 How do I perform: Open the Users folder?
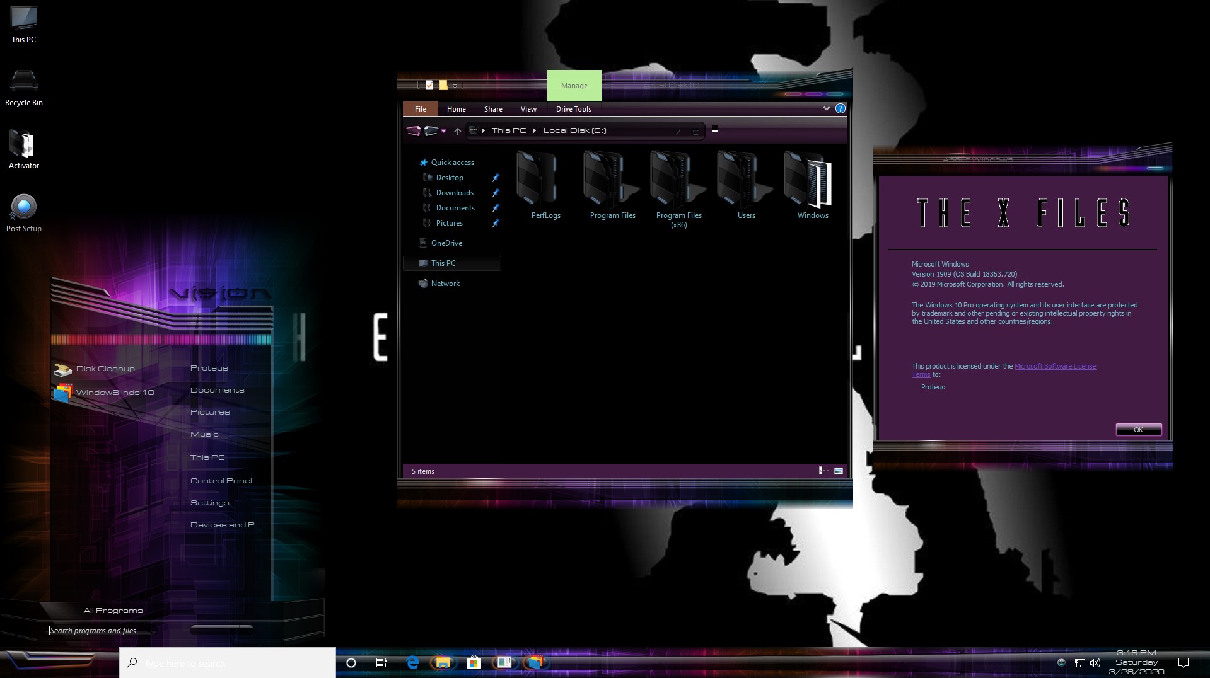click(746, 185)
